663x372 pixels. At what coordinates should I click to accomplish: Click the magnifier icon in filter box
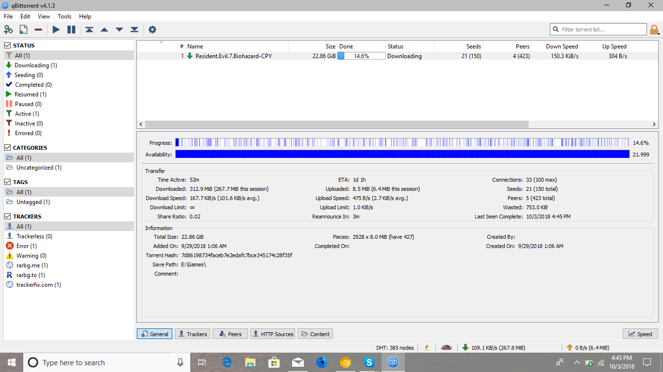(x=556, y=30)
